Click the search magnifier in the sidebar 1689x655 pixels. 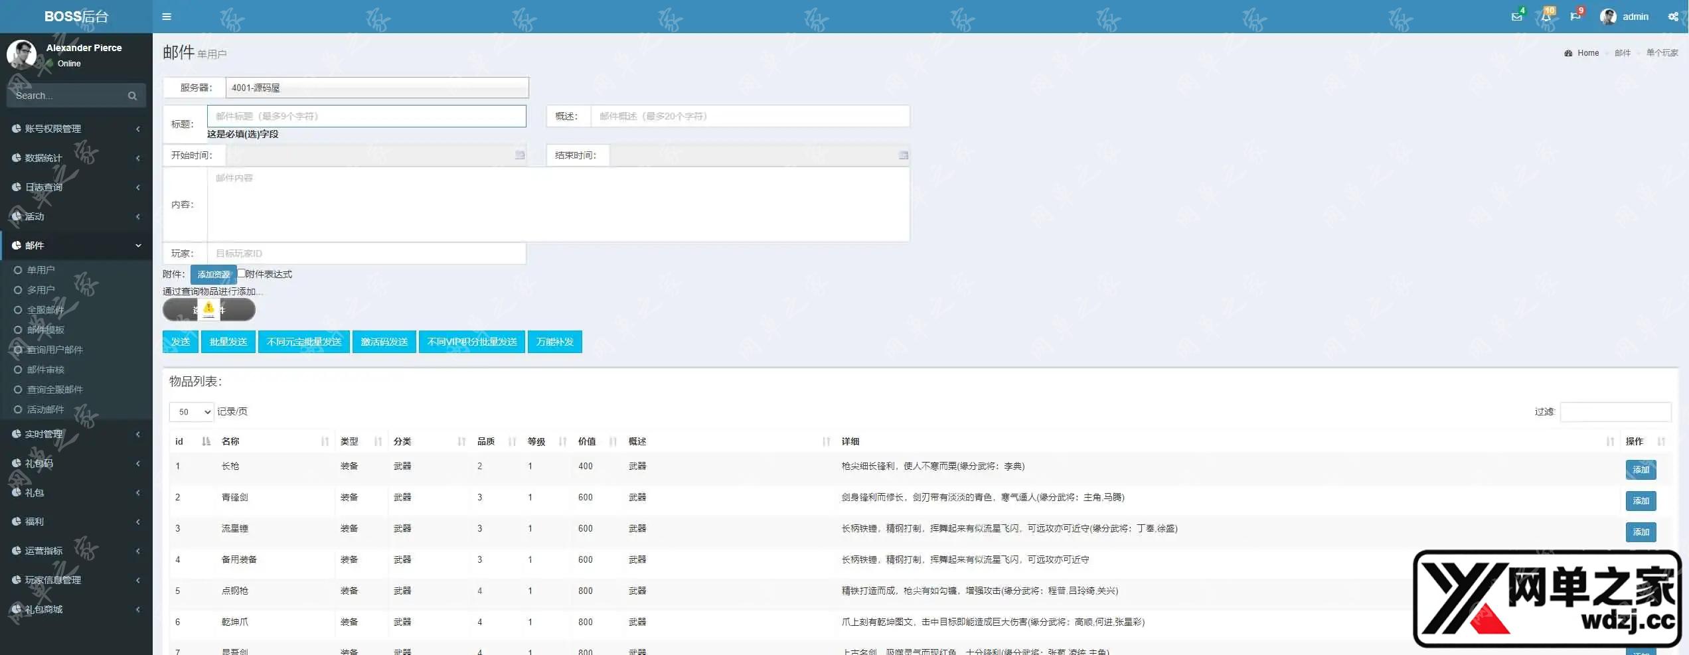coord(132,95)
